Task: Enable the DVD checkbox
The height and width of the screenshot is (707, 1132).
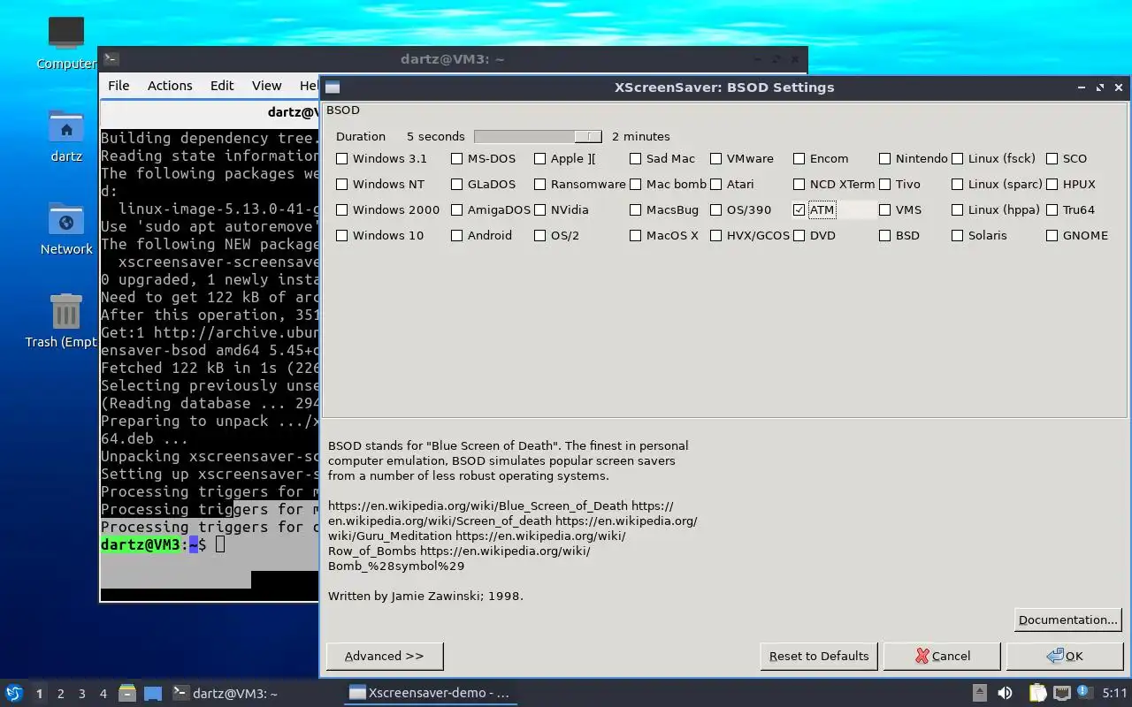Action: tap(799, 236)
